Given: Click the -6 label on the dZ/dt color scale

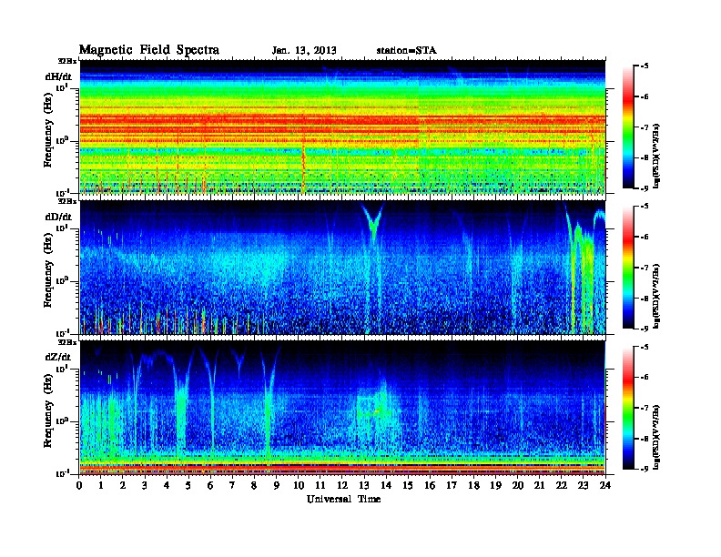Looking at the screenshot, I should click(x=645, y=377).
